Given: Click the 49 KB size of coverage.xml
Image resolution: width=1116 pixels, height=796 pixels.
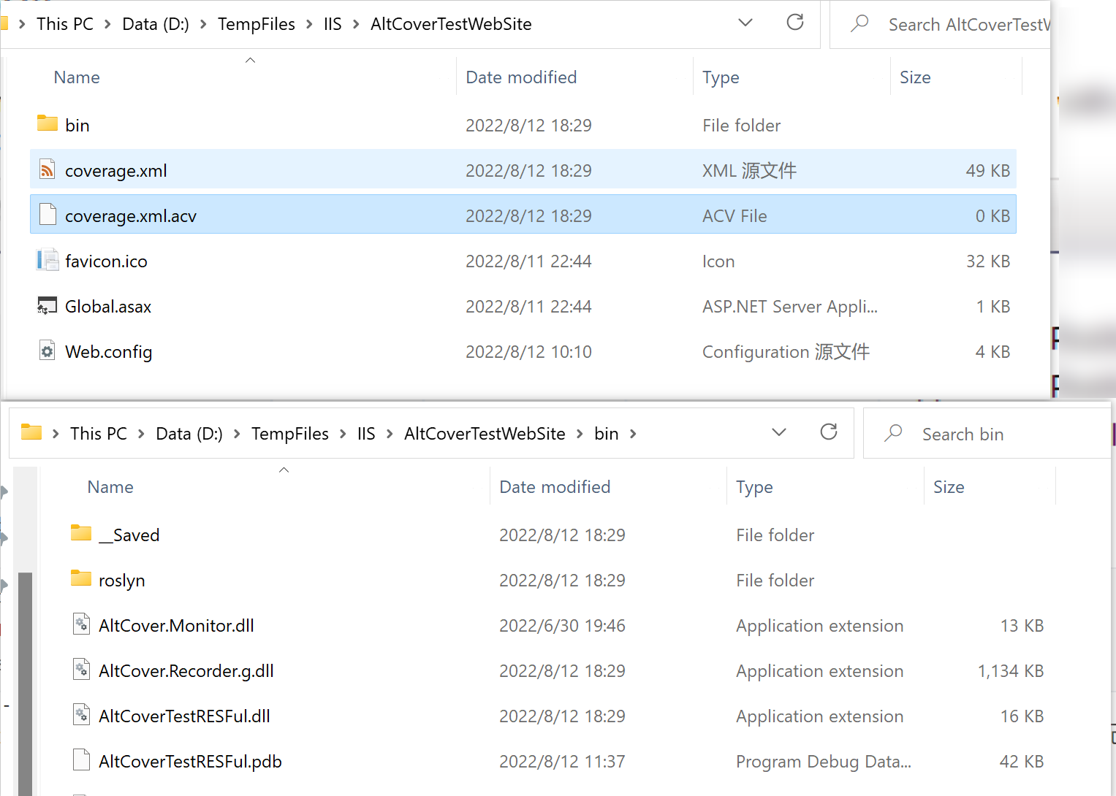Looking at the screenshot, I should [988, 171].
